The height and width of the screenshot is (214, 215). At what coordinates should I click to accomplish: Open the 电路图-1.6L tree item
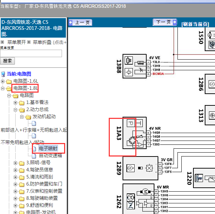(x=26, y=81)
